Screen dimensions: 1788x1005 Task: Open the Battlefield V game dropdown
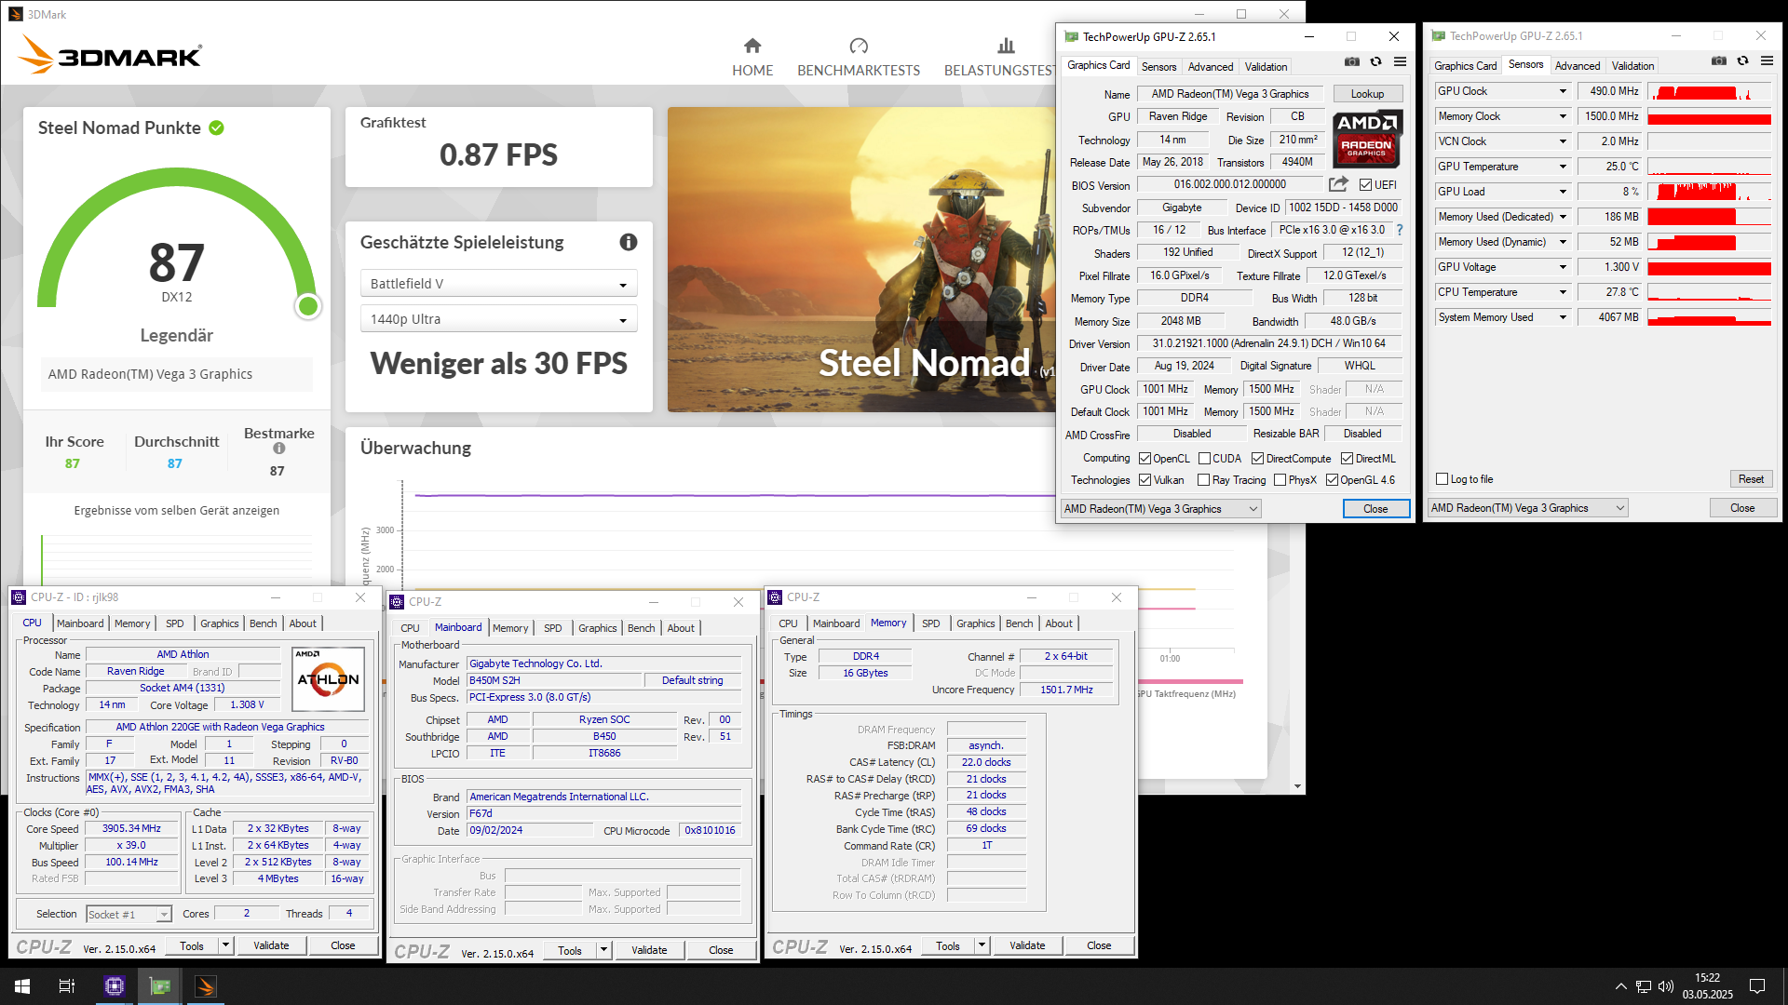coord(498,284)
